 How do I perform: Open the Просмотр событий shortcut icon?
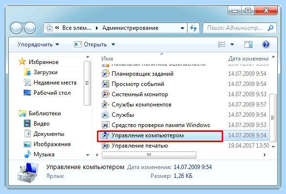[105, 84]
